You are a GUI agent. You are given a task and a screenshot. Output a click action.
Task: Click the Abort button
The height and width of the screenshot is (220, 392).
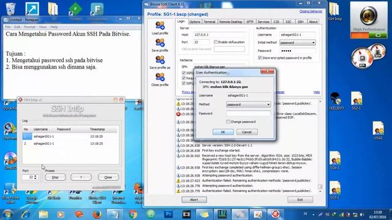click(194, 200)
